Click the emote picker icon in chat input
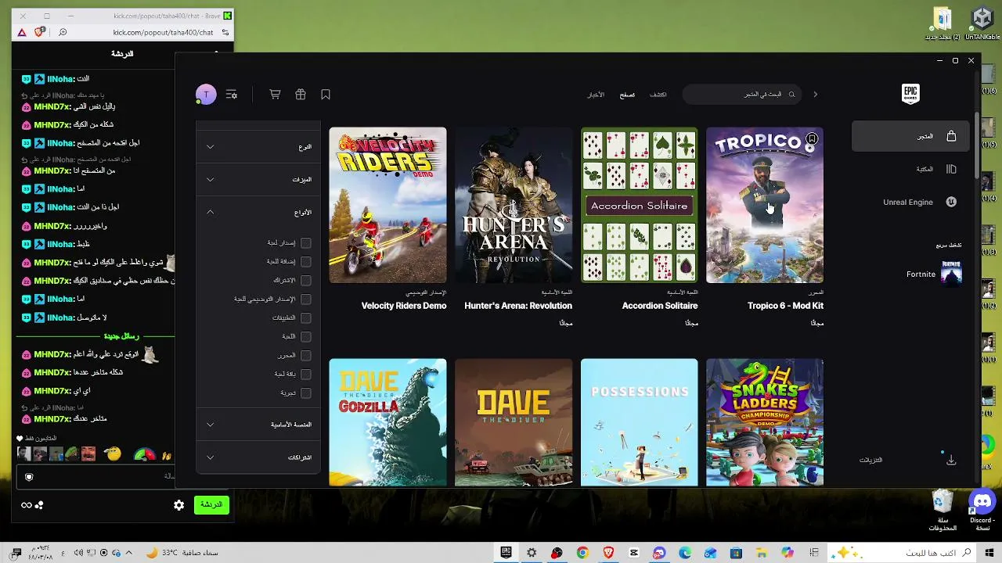1002x563 pixels. click(x=29, y=477)
